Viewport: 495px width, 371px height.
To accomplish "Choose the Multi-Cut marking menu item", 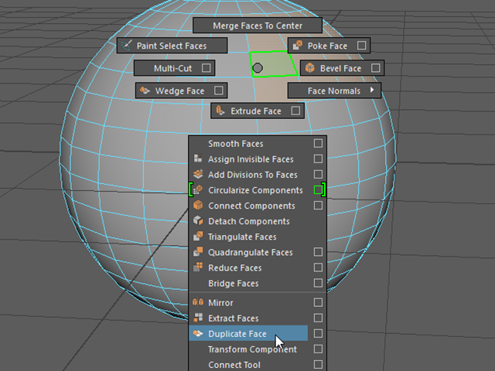I will pos(174,68).
